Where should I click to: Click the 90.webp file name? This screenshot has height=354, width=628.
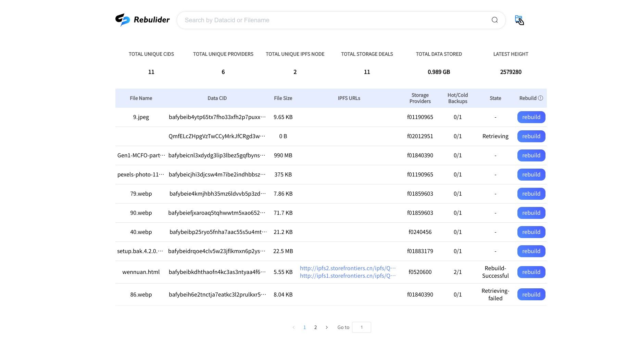[x=141, y=213]
